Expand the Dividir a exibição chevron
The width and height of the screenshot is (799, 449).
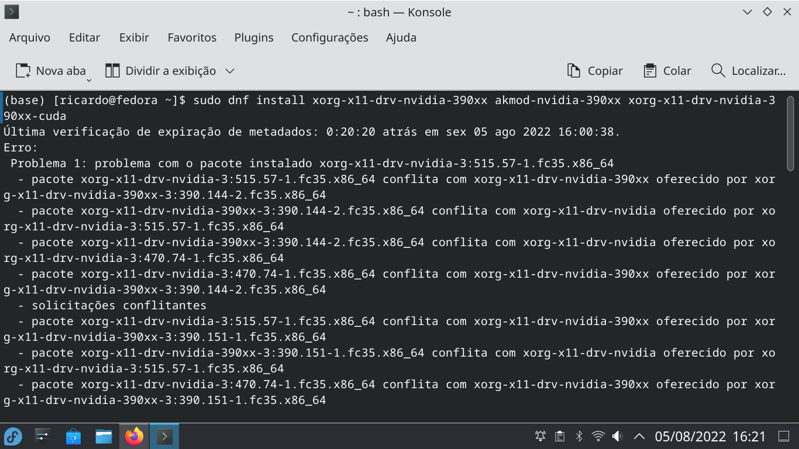pyautogui.click(x=230, y=71)
